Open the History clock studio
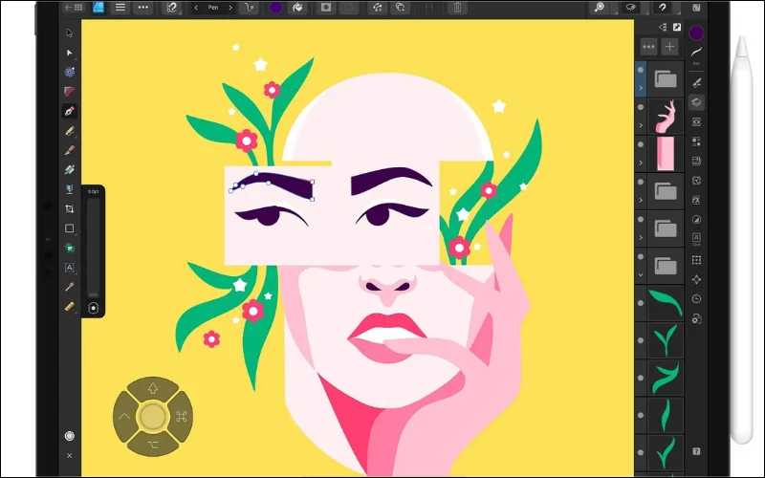 tap(696, 299)
